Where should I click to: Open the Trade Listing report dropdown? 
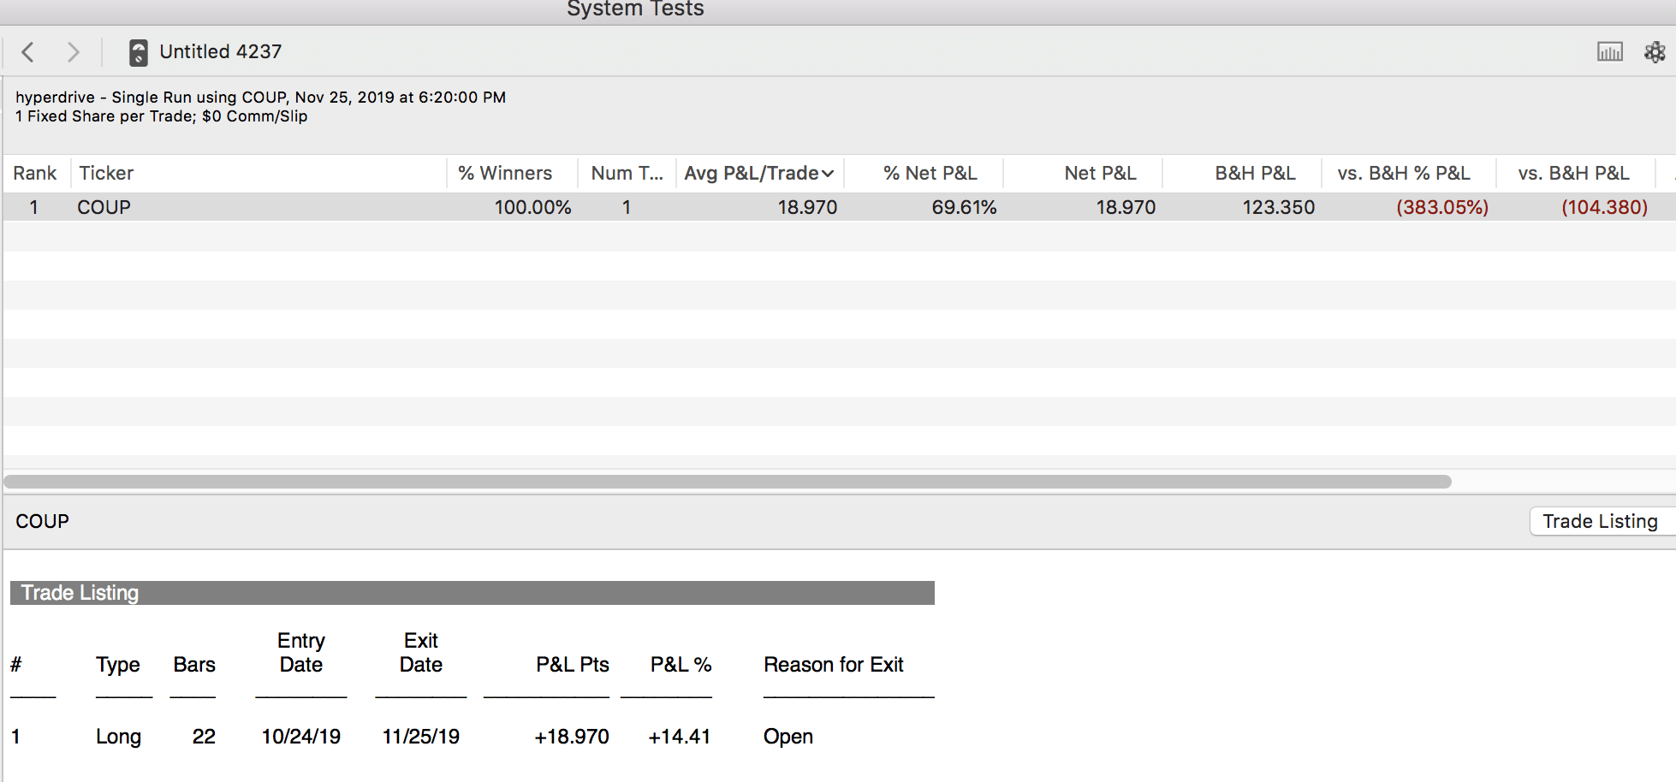[1599, 521]
